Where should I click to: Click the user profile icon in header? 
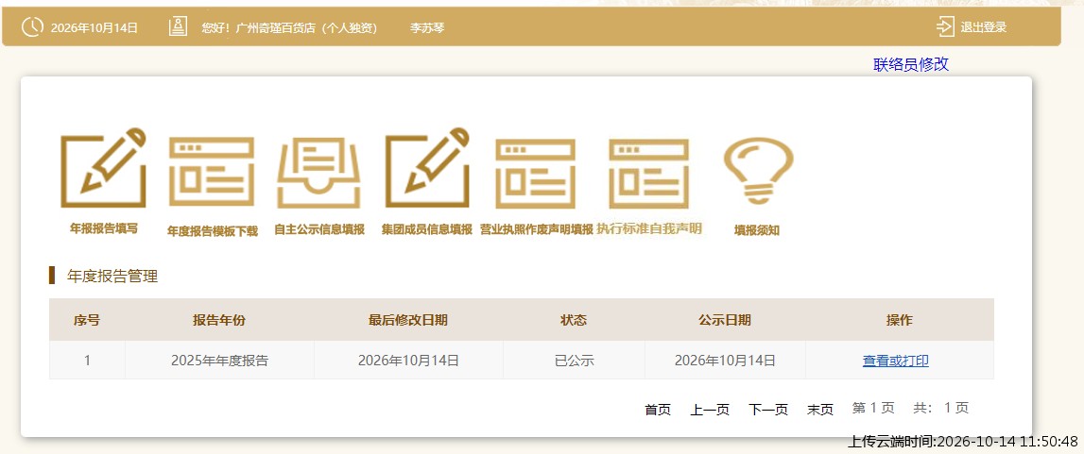178,27
